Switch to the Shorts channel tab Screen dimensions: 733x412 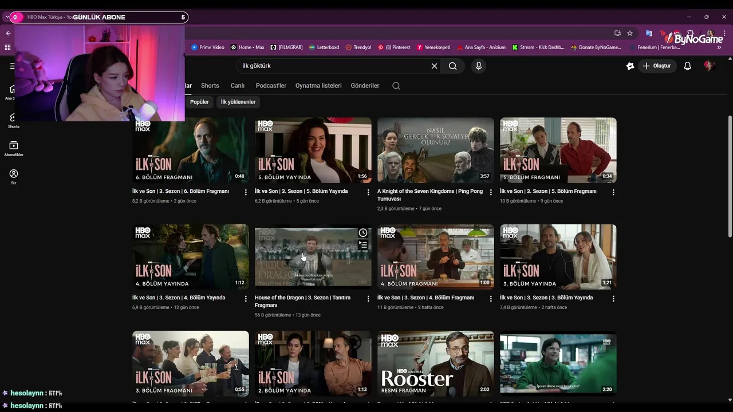point(210,86)
